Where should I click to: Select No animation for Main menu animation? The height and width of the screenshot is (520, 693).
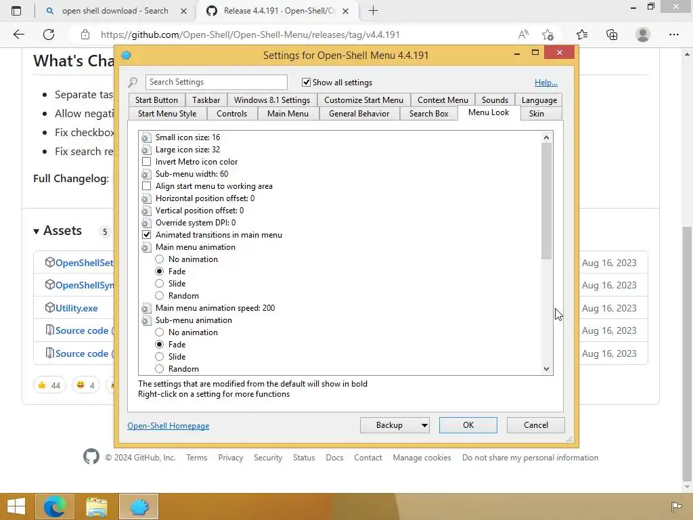[x=160, y=259]
